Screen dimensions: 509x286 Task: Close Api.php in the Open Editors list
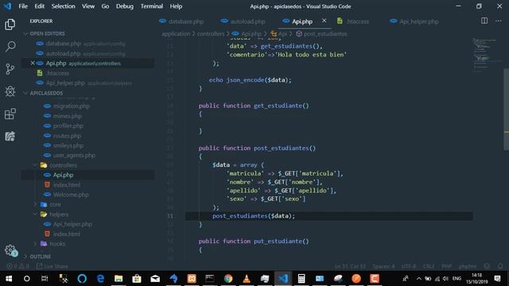33,64
